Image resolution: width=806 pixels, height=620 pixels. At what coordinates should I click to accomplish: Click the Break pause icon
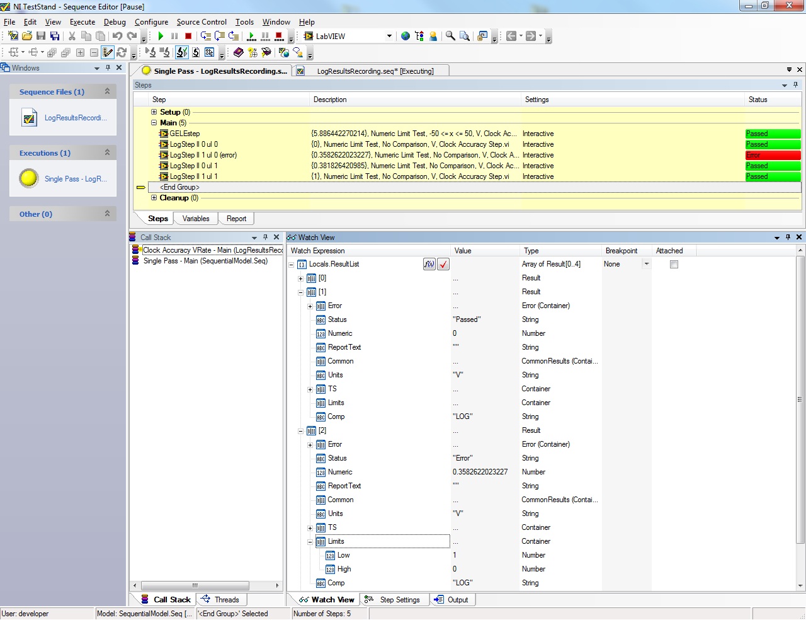[174, 36]
